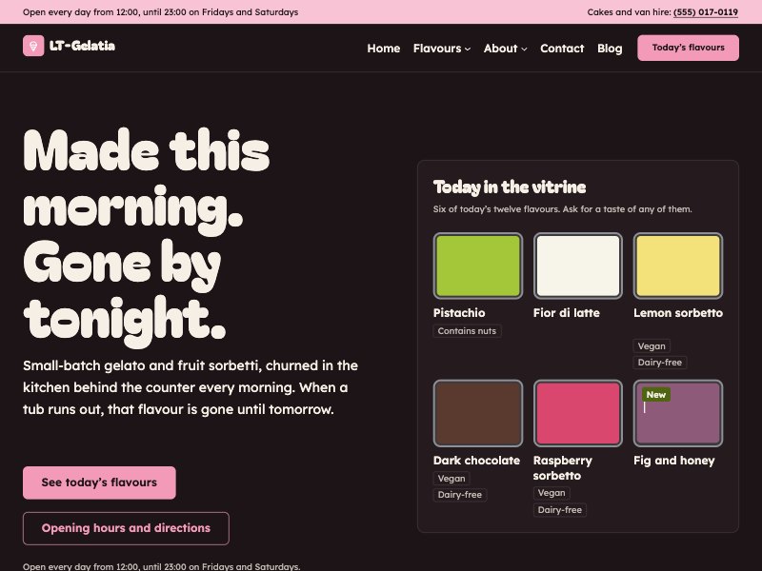Expand the About dropdown menu
The image size is (762, 571).
506,49
